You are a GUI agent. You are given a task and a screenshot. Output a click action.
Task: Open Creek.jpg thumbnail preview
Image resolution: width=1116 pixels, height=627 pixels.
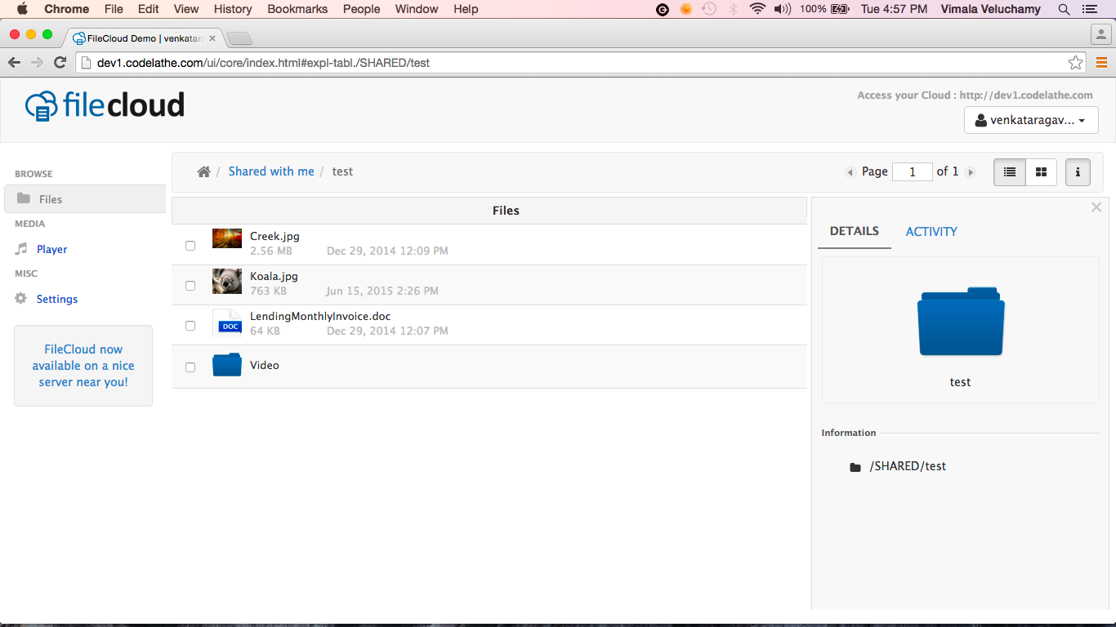click(x=227, y=238)
